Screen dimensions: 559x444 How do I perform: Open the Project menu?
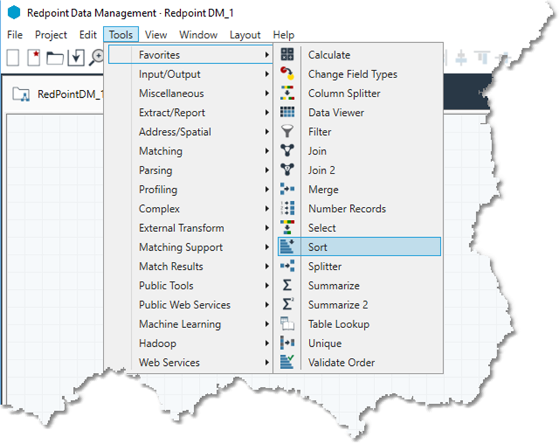(51, 35)
